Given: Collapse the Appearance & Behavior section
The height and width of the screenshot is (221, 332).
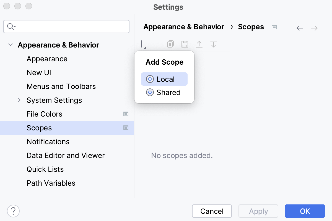Looking at the screenshot, I should [11, 45].
